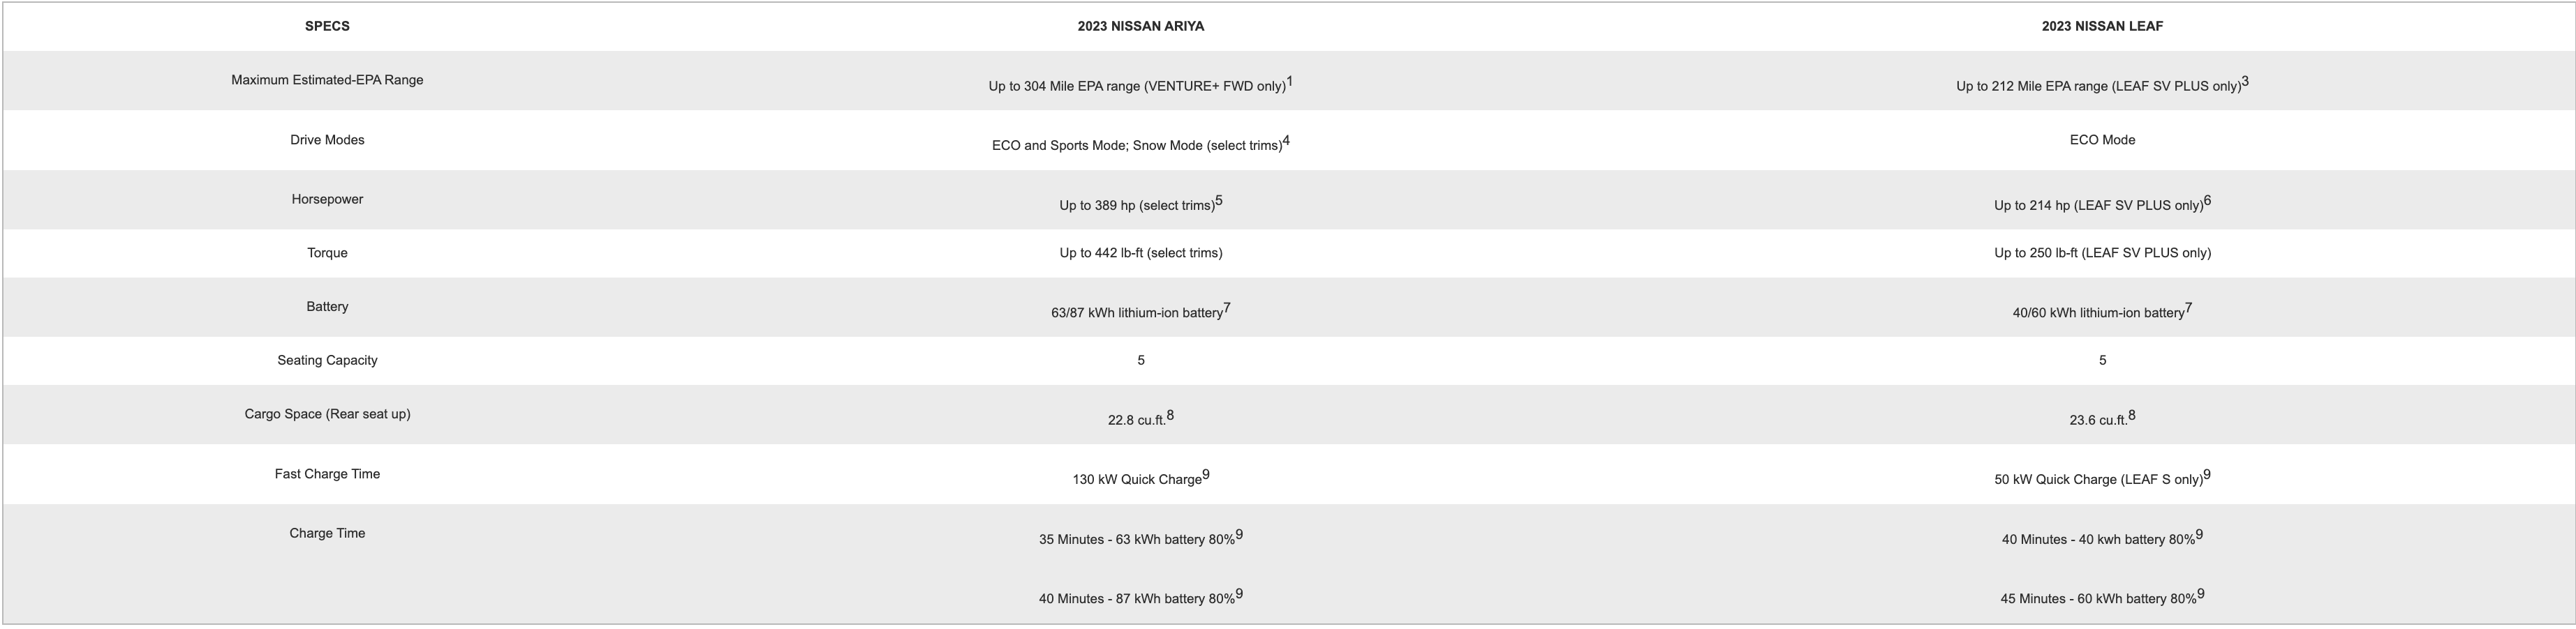Open footnote 3 after Leaf EPA range
Image resolution: width=2576 pixels, height=629 pixels.
click(x=2244, y=82)
